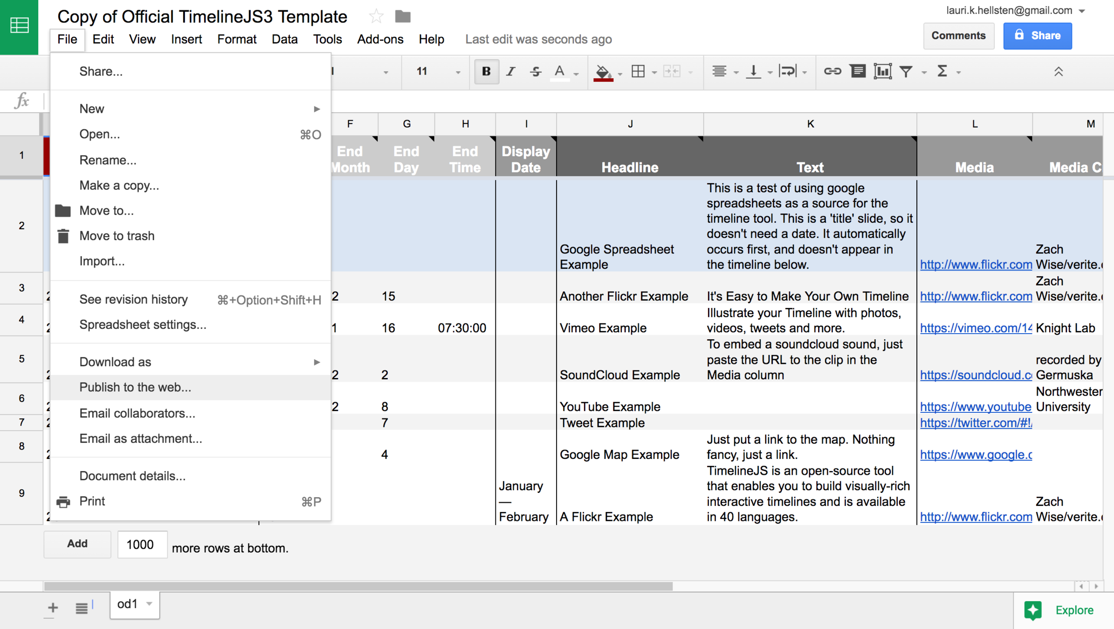Screen dimensions: 1114x629
Task: Select Publish to the web menu item
Action: tap(135, 387)
